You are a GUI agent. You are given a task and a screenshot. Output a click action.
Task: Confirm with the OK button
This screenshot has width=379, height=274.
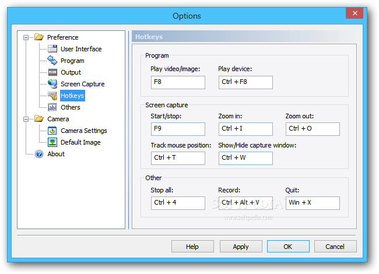[288, 247]
